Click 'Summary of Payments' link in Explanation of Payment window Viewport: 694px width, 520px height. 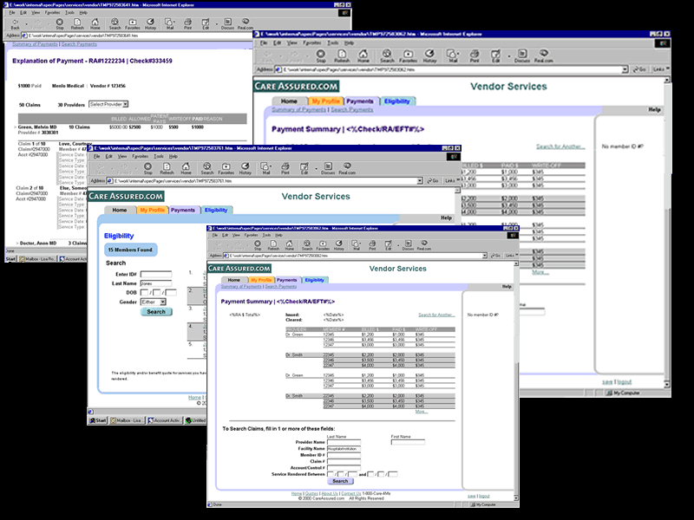tap(35, 44)
